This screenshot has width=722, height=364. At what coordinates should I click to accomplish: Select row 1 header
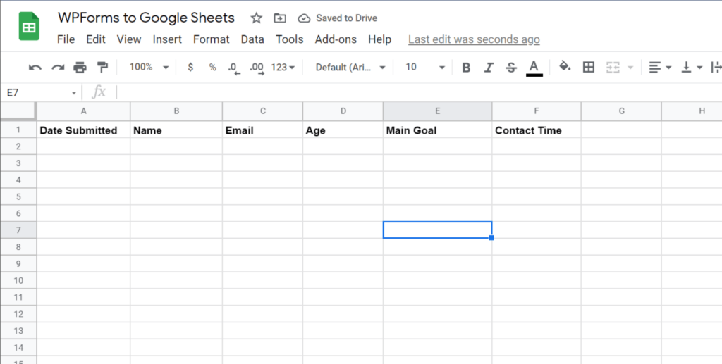[18, 130]
